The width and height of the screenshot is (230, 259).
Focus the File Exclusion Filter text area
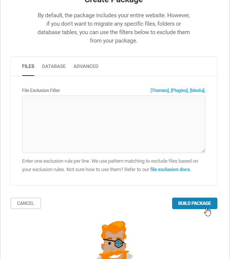[x=114, y=124]
